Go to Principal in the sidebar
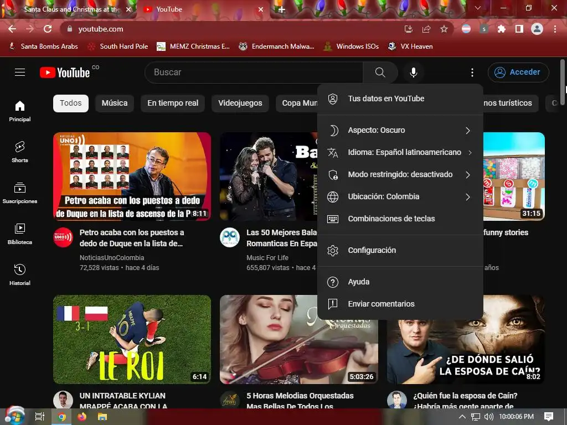Image resolution: width=567 pixels, height=425 pixels. (x=20, y=111)
